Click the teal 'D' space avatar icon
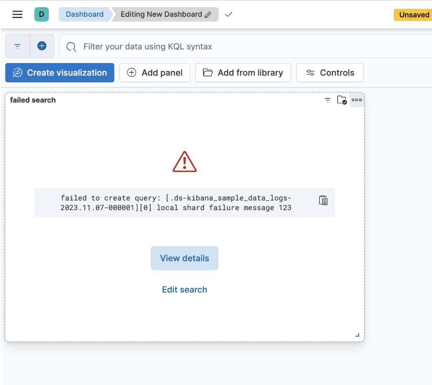Image resolution: width=432 pixels, height=385 pixels. pos(41,14)
